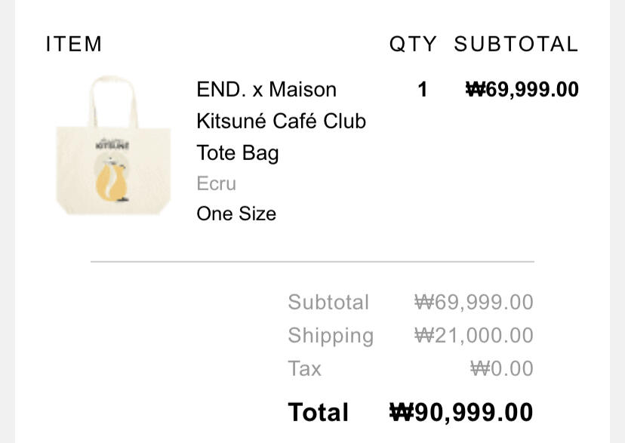Click the horizontal divider below the item
The height and width of the screenshot is (443, 625).
click(312, 261)
